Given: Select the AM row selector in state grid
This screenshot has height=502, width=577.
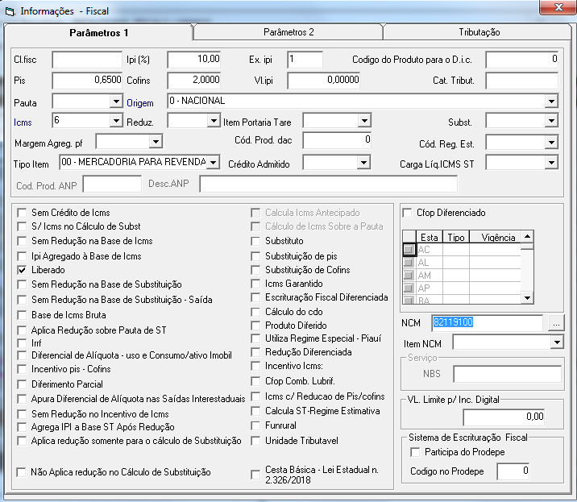Looking at the screenshot, I should 409,276.
